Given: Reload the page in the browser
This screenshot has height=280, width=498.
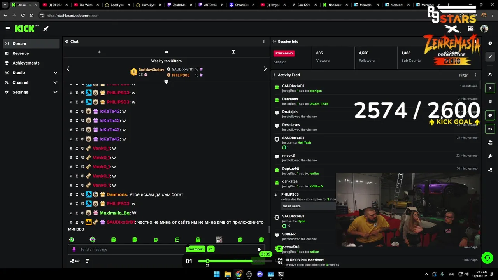Looking at the screenshot, I should click(23, 16).
